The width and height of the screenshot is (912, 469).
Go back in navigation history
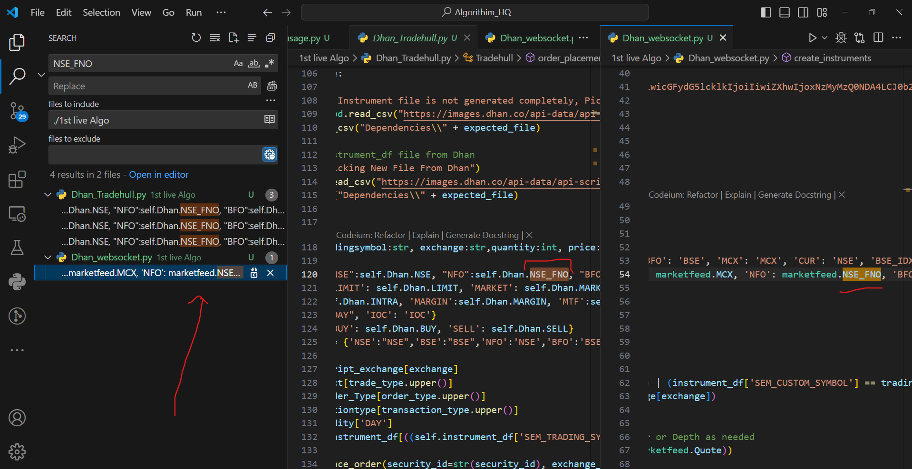click(x=268, y=12)
